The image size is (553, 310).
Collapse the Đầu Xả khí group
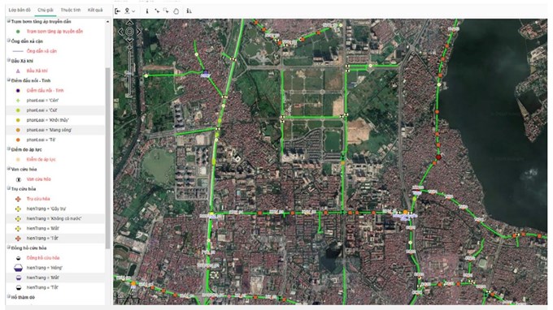click(x=8, y=61)
